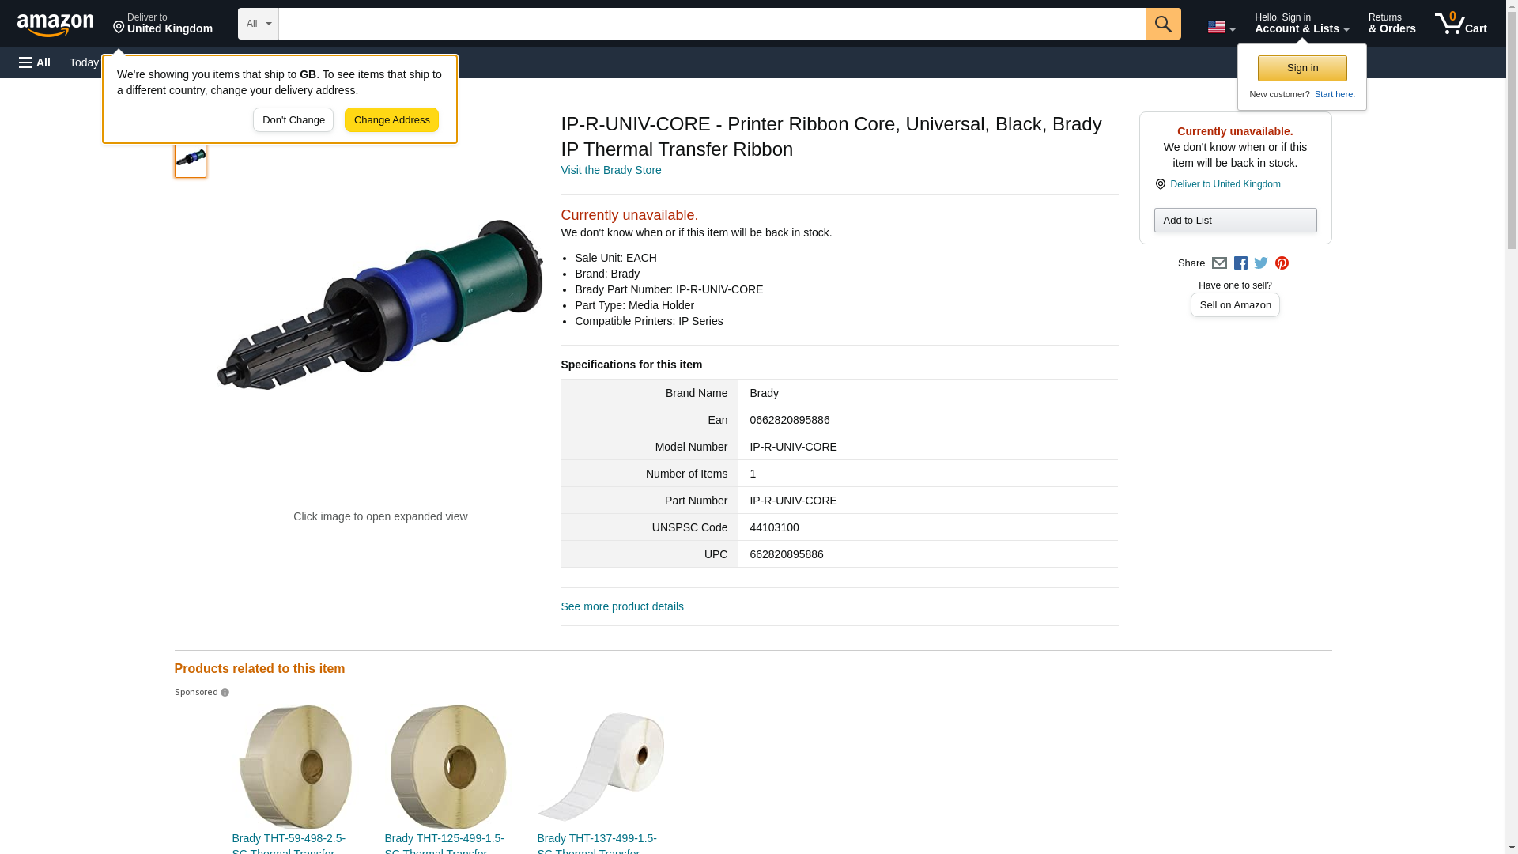The image size is (1518, 854).
Task: Share product on Pinterest
Action: pos(1282,263)
